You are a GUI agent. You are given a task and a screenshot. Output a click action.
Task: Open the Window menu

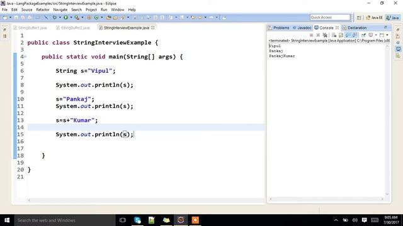tap(118, 10)
